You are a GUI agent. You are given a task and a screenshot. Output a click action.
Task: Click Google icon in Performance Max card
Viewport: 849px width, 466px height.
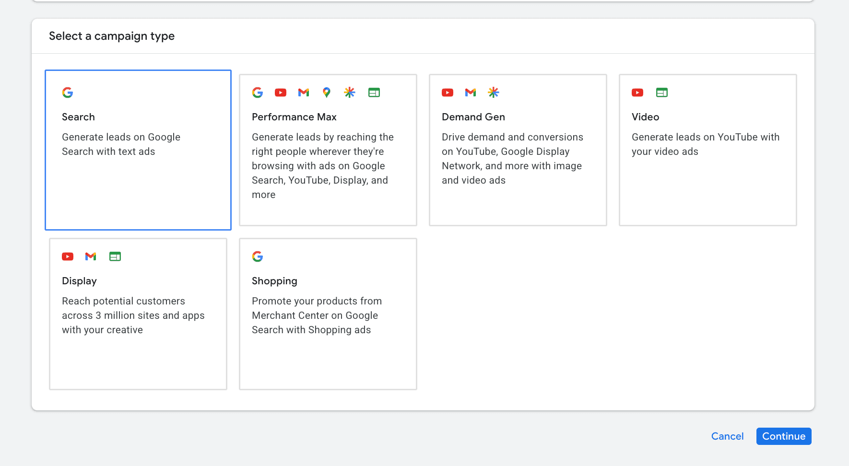coord(258,93)
